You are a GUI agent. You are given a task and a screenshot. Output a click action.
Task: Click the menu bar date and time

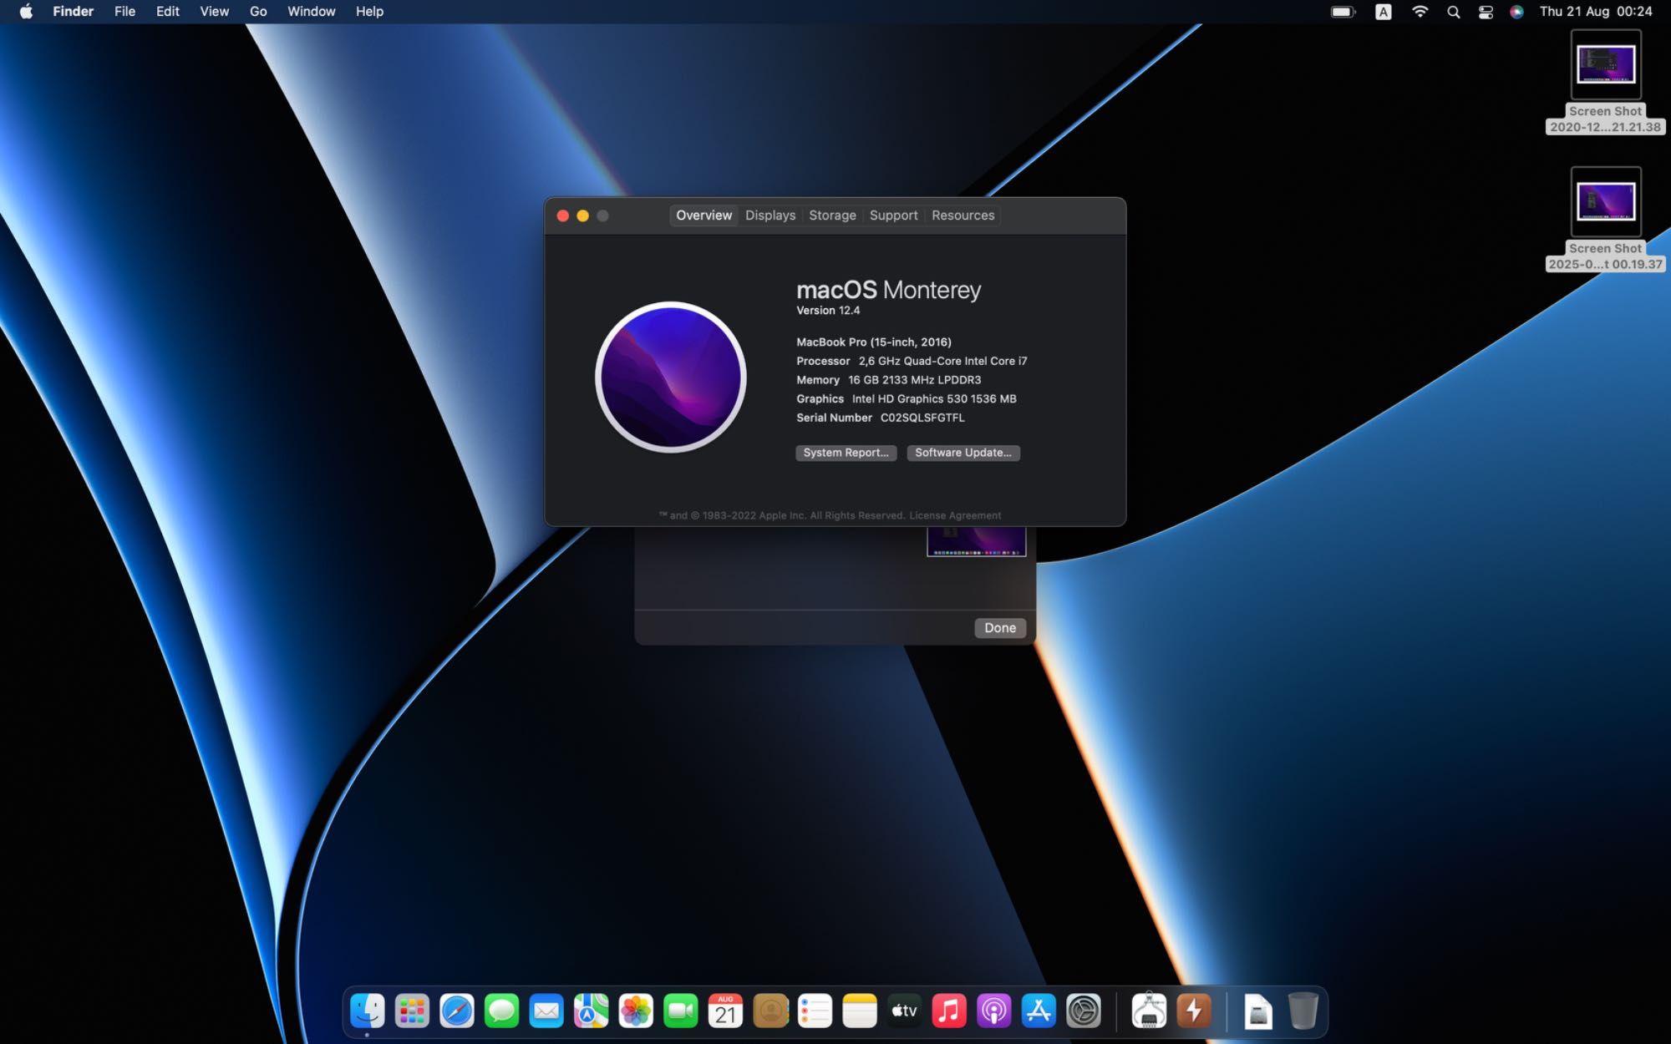click(1596, 12)
